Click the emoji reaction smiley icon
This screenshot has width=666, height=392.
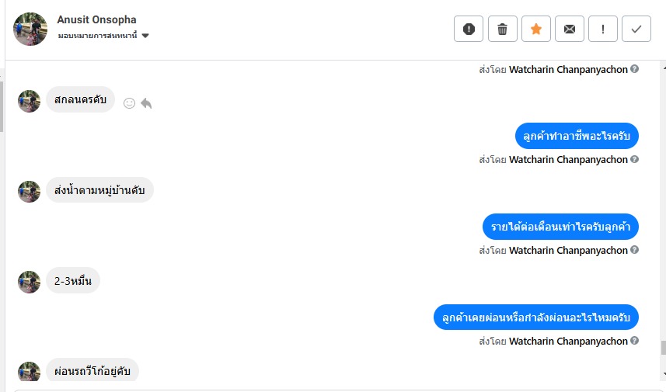tap(130, 102)
